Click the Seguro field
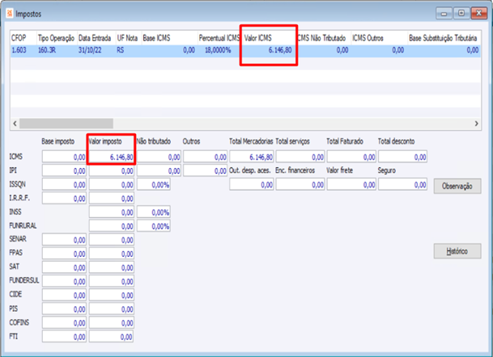Screen dimensions: 493x357 click(403, 184)
